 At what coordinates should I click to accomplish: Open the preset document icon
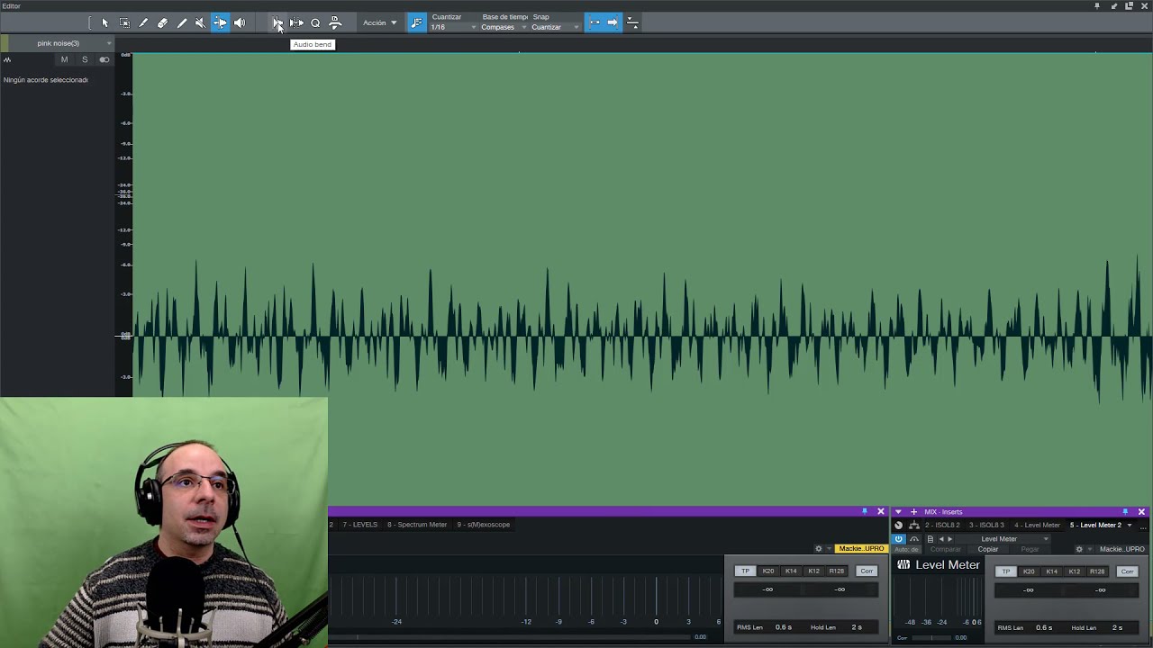931,539
